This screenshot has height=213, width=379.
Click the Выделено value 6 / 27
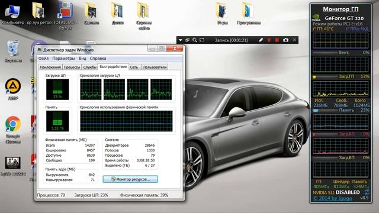(x=150, y=166)
